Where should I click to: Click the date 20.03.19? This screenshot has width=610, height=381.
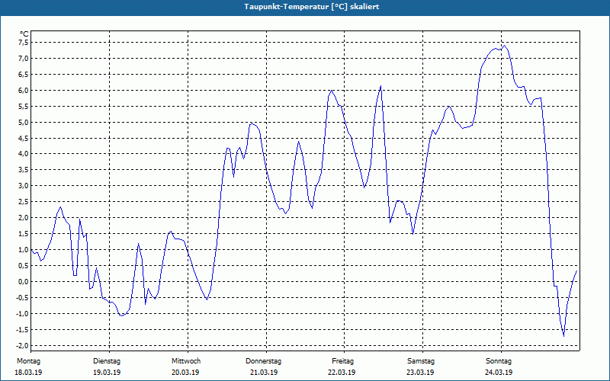(185, 373)
